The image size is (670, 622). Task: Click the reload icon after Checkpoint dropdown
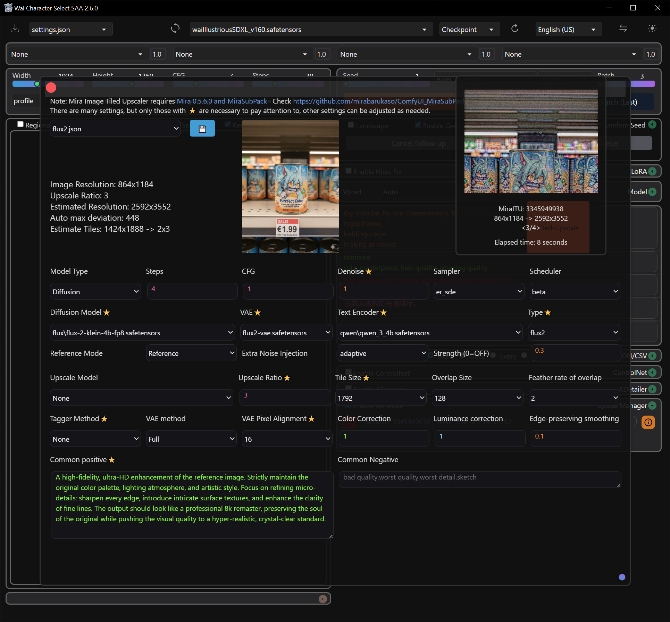point(515,29)
